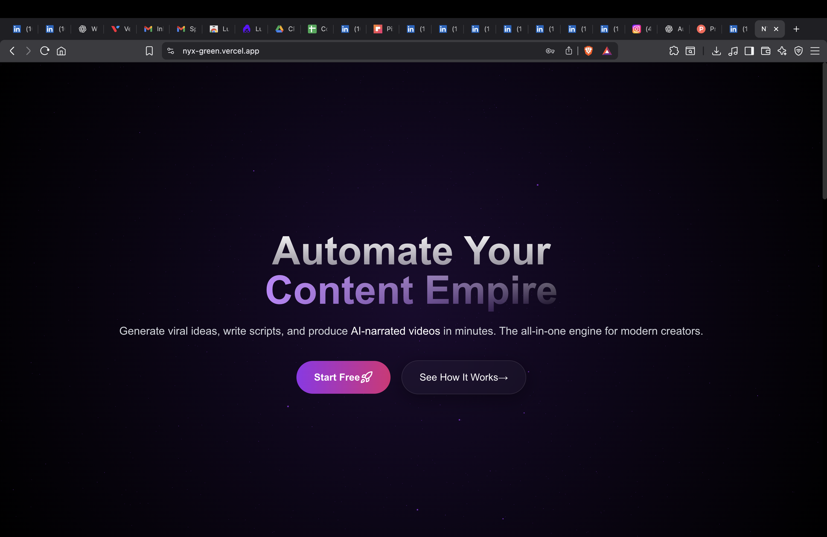Open the Leo AI assistant
Viewport: 827px width, 537px height.
click(x=782, y=51)
